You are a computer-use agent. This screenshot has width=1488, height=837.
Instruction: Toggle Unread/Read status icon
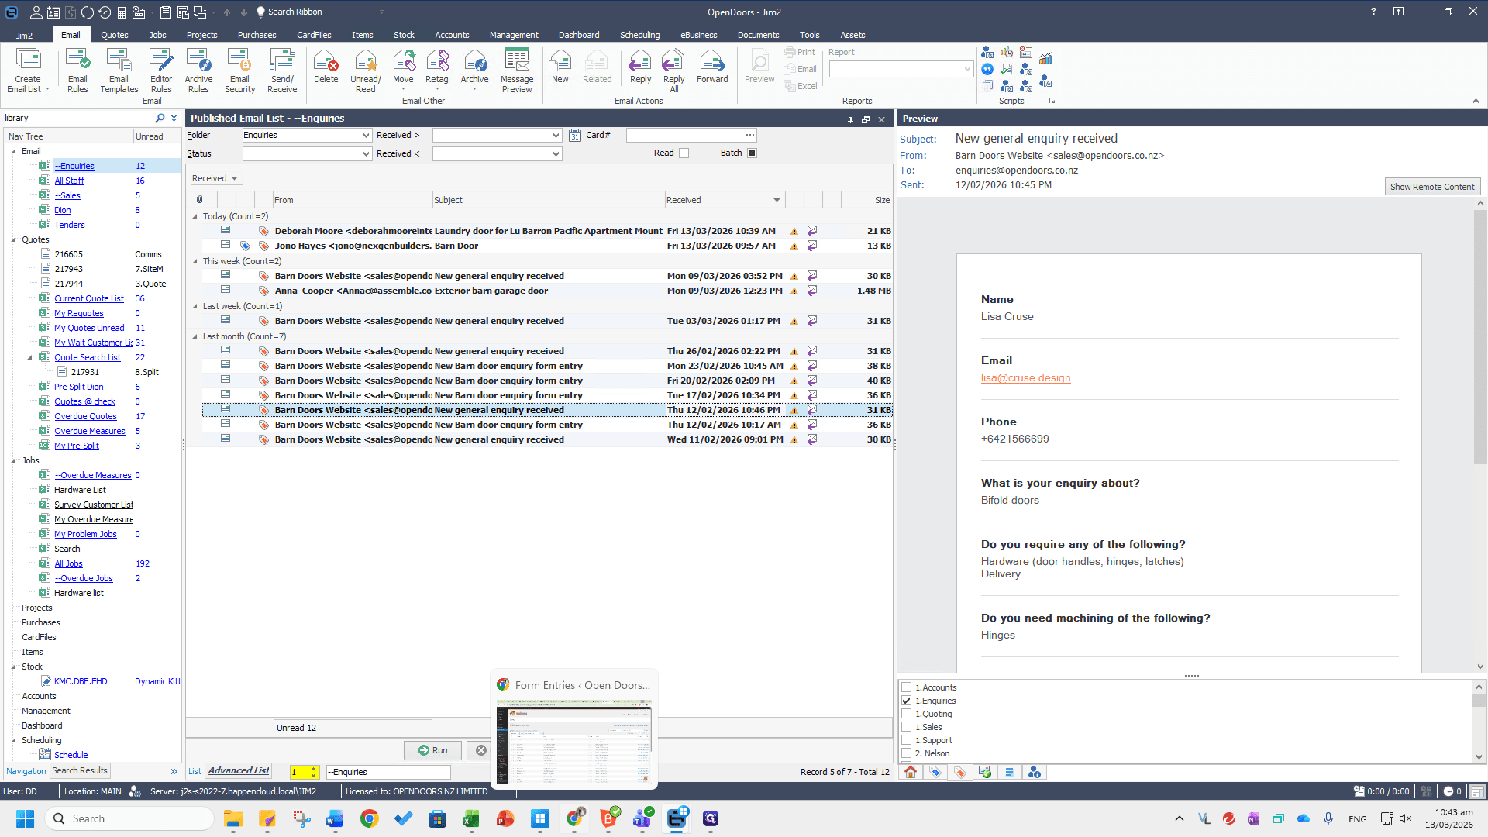[365, 70]
